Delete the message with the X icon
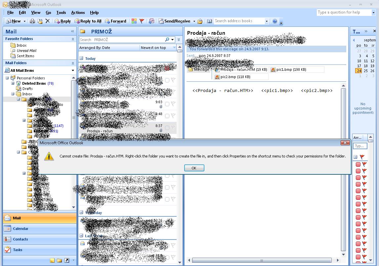 coord(48,21)
